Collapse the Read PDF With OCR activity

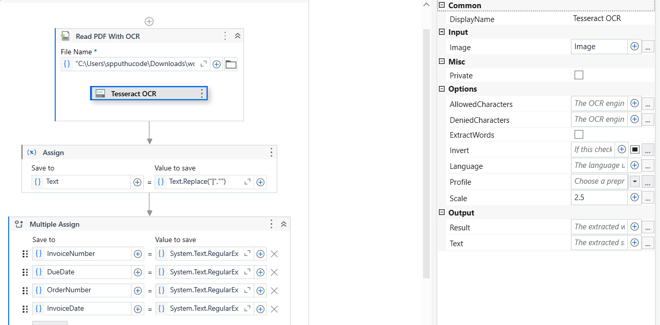click(x=237, y=36)
